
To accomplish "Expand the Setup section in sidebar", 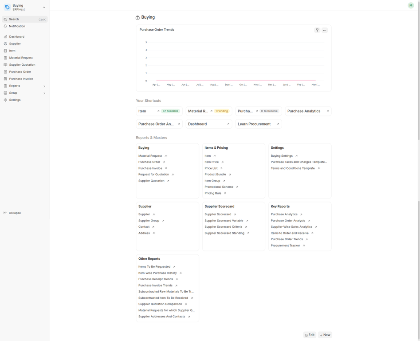I will click(x=44, y=93).
